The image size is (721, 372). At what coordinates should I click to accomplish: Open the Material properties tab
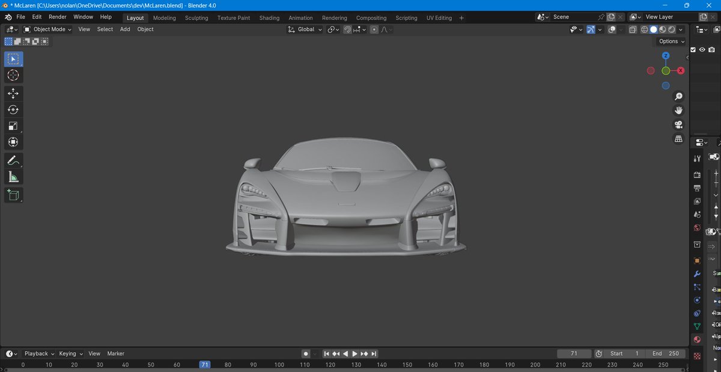pos(697,340)
